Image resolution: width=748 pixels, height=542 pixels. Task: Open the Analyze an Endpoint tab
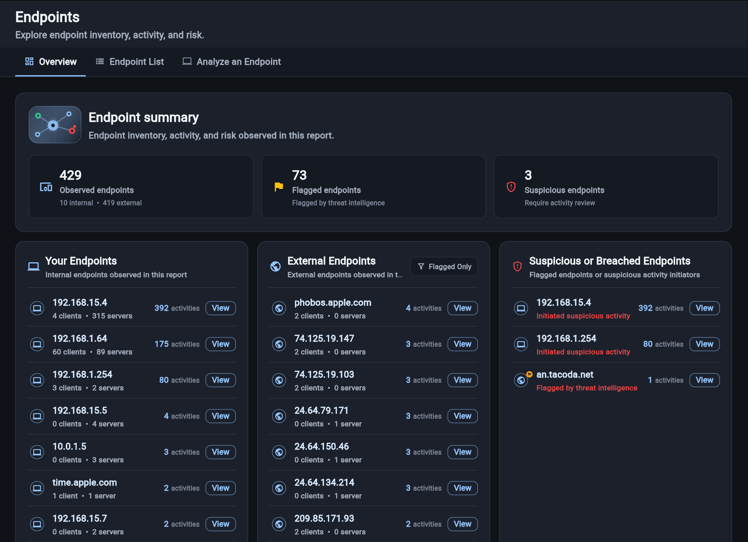tap(231, 62)
